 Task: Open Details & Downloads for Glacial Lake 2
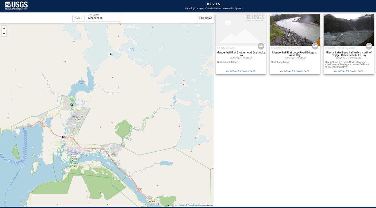click(349, 70)
